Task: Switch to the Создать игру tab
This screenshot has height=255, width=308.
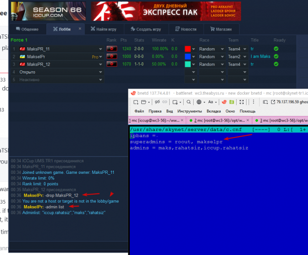Action: pos(146,29)
